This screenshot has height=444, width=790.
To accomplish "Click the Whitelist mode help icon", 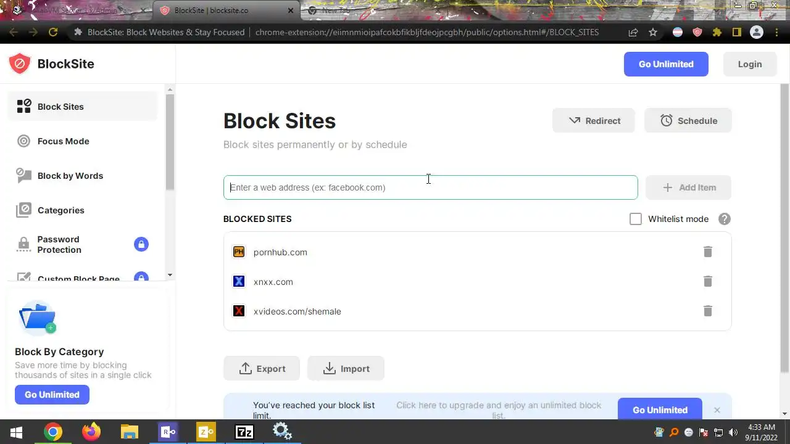I will (x=725, y=219).
